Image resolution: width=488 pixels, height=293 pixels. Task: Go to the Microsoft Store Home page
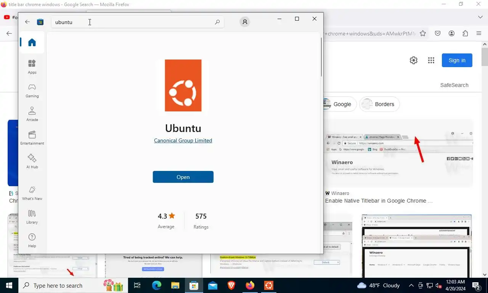(32, 42)
